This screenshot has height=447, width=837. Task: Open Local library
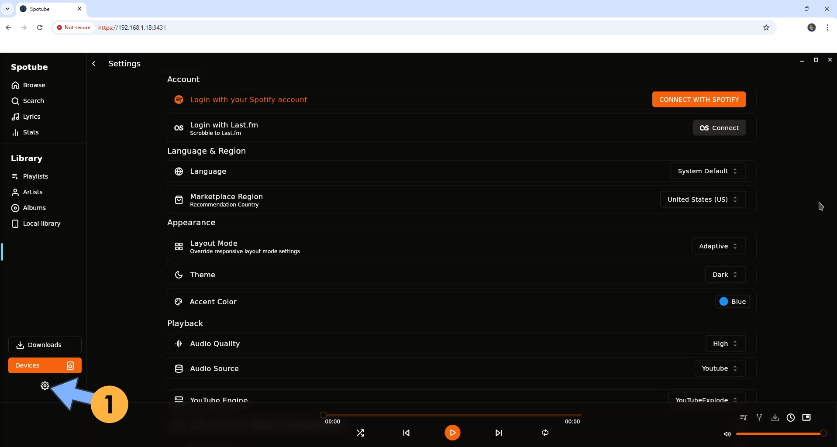click(x=43, y=223)
